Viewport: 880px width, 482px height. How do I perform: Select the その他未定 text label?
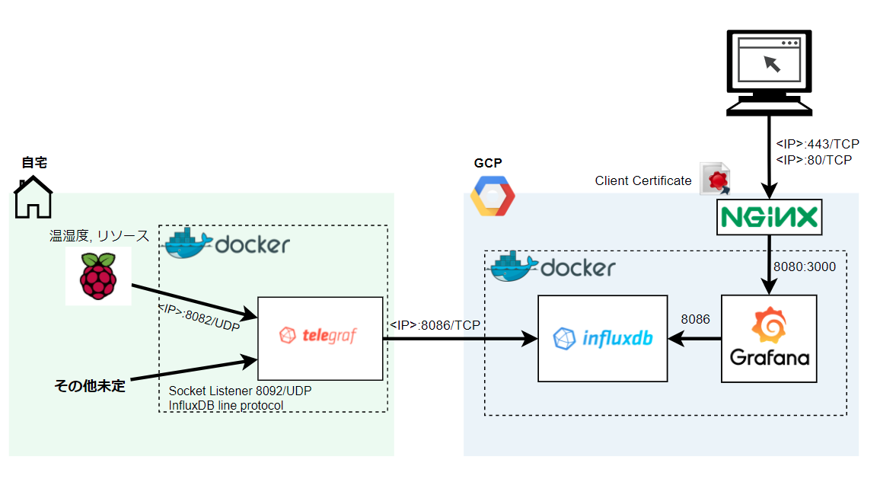[x=89, y=386]
